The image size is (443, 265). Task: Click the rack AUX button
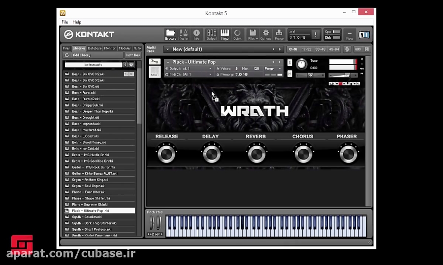[358, 49]
